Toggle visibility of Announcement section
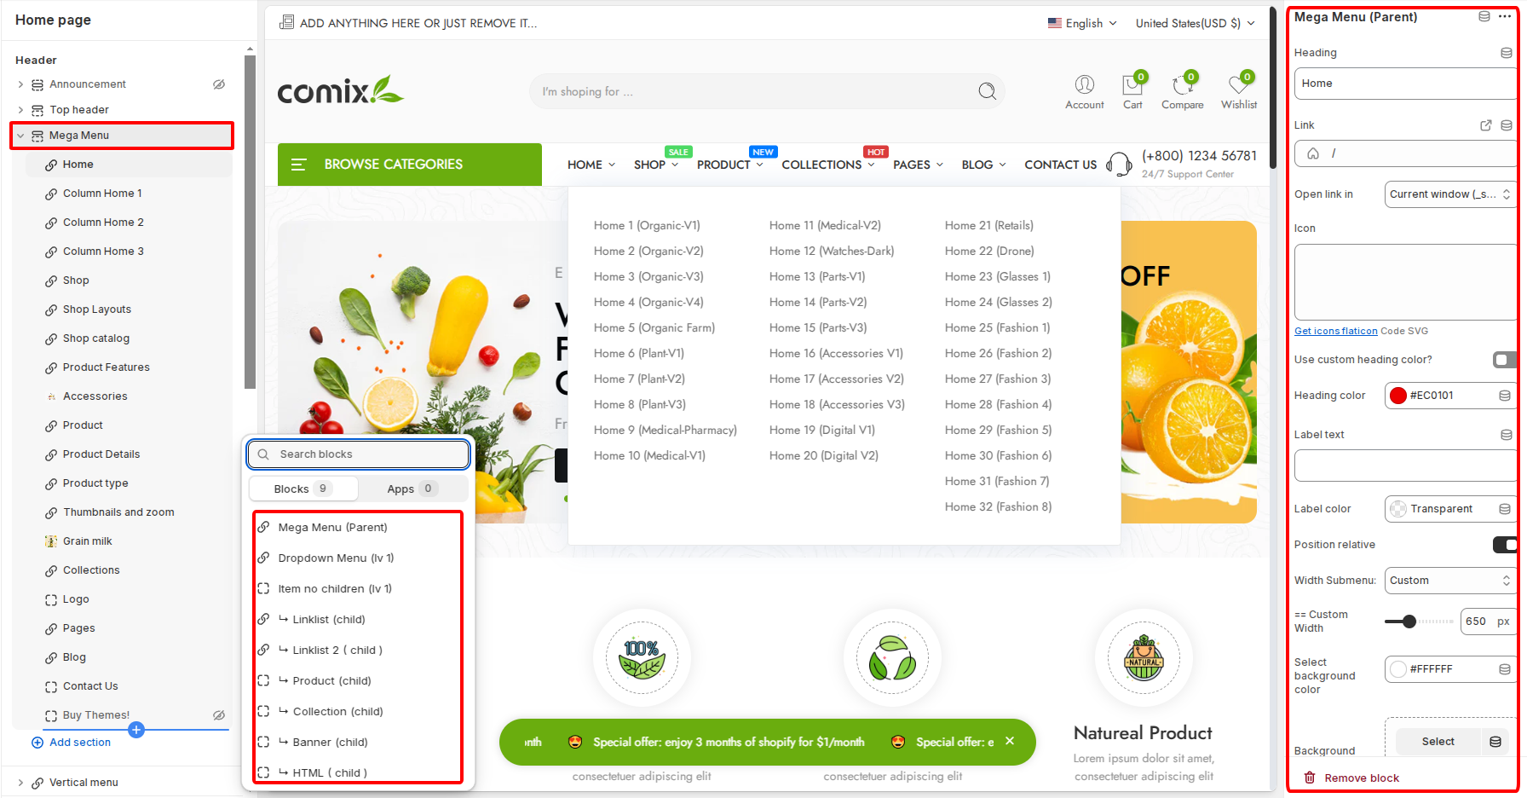1527x798 pixels. [219, 84]
